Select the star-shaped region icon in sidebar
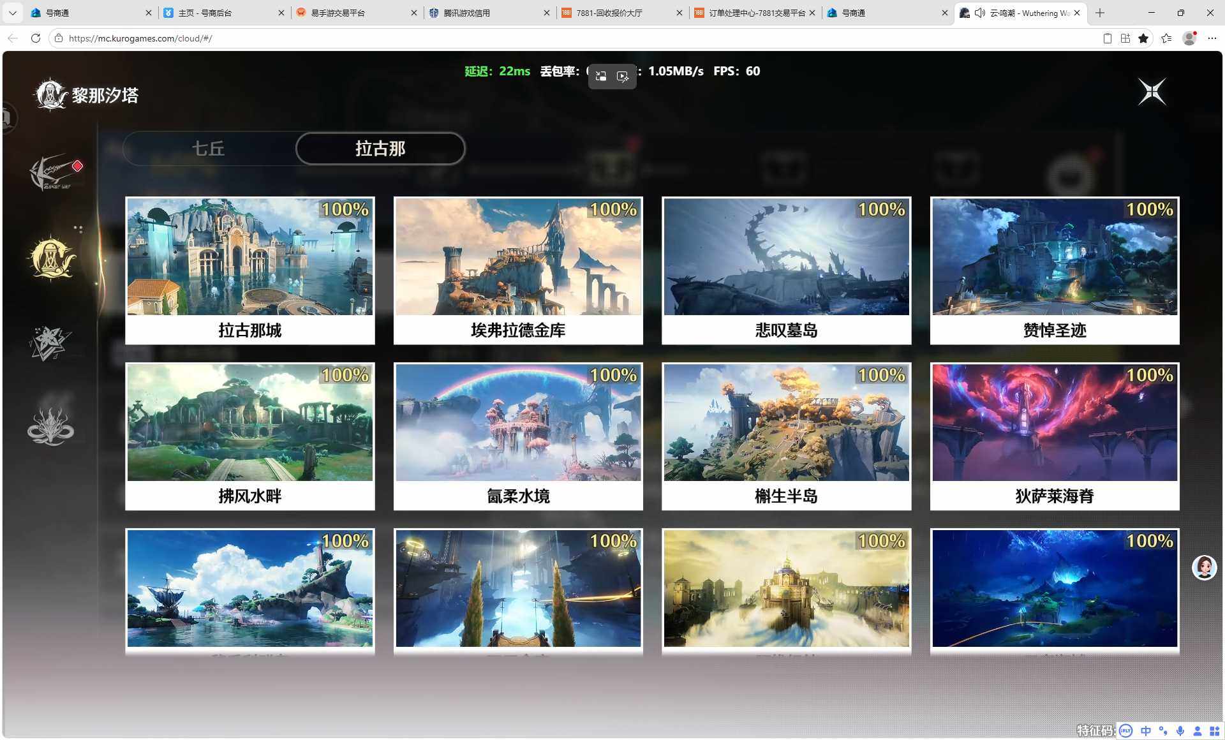The image size is (1225, 740). coord(50,343)
